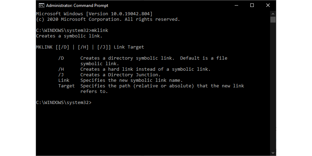Click the "/J" option in the description list
Screen dimensions: 312x156
[x=61, y=75]
